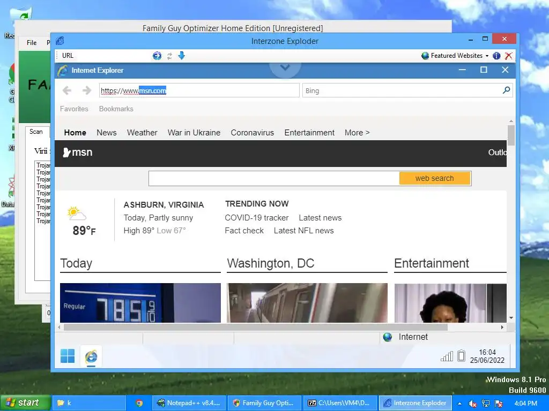The height and width of the screenshot is (411, 549).
Task: Click the Entertainment woman portrait thumbnail
Action: (450, 303)
